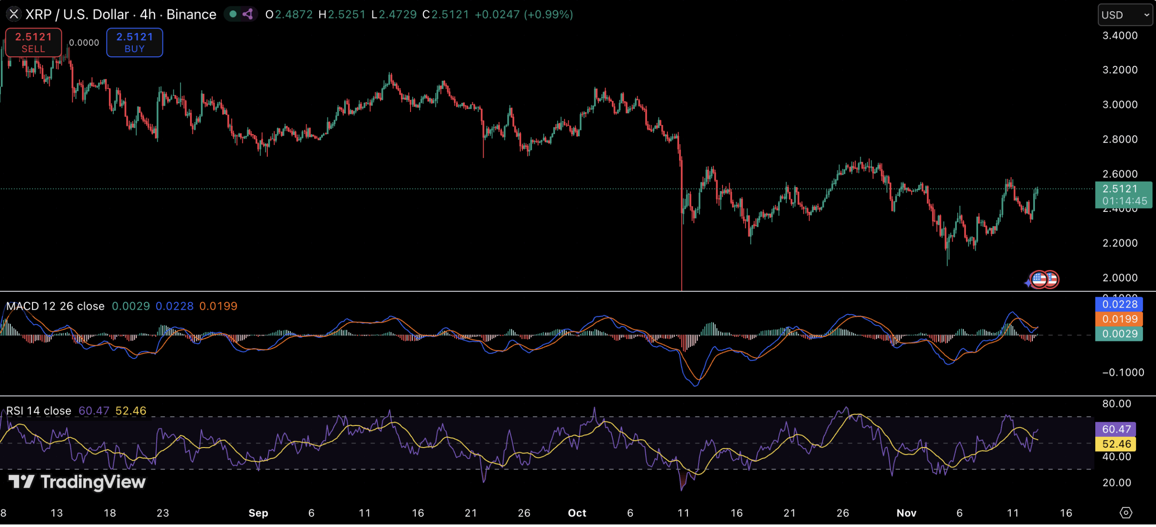Click the blue sparkle event icon
1156x527 pixels.
pyautogui.click(x=1028, y=283)
